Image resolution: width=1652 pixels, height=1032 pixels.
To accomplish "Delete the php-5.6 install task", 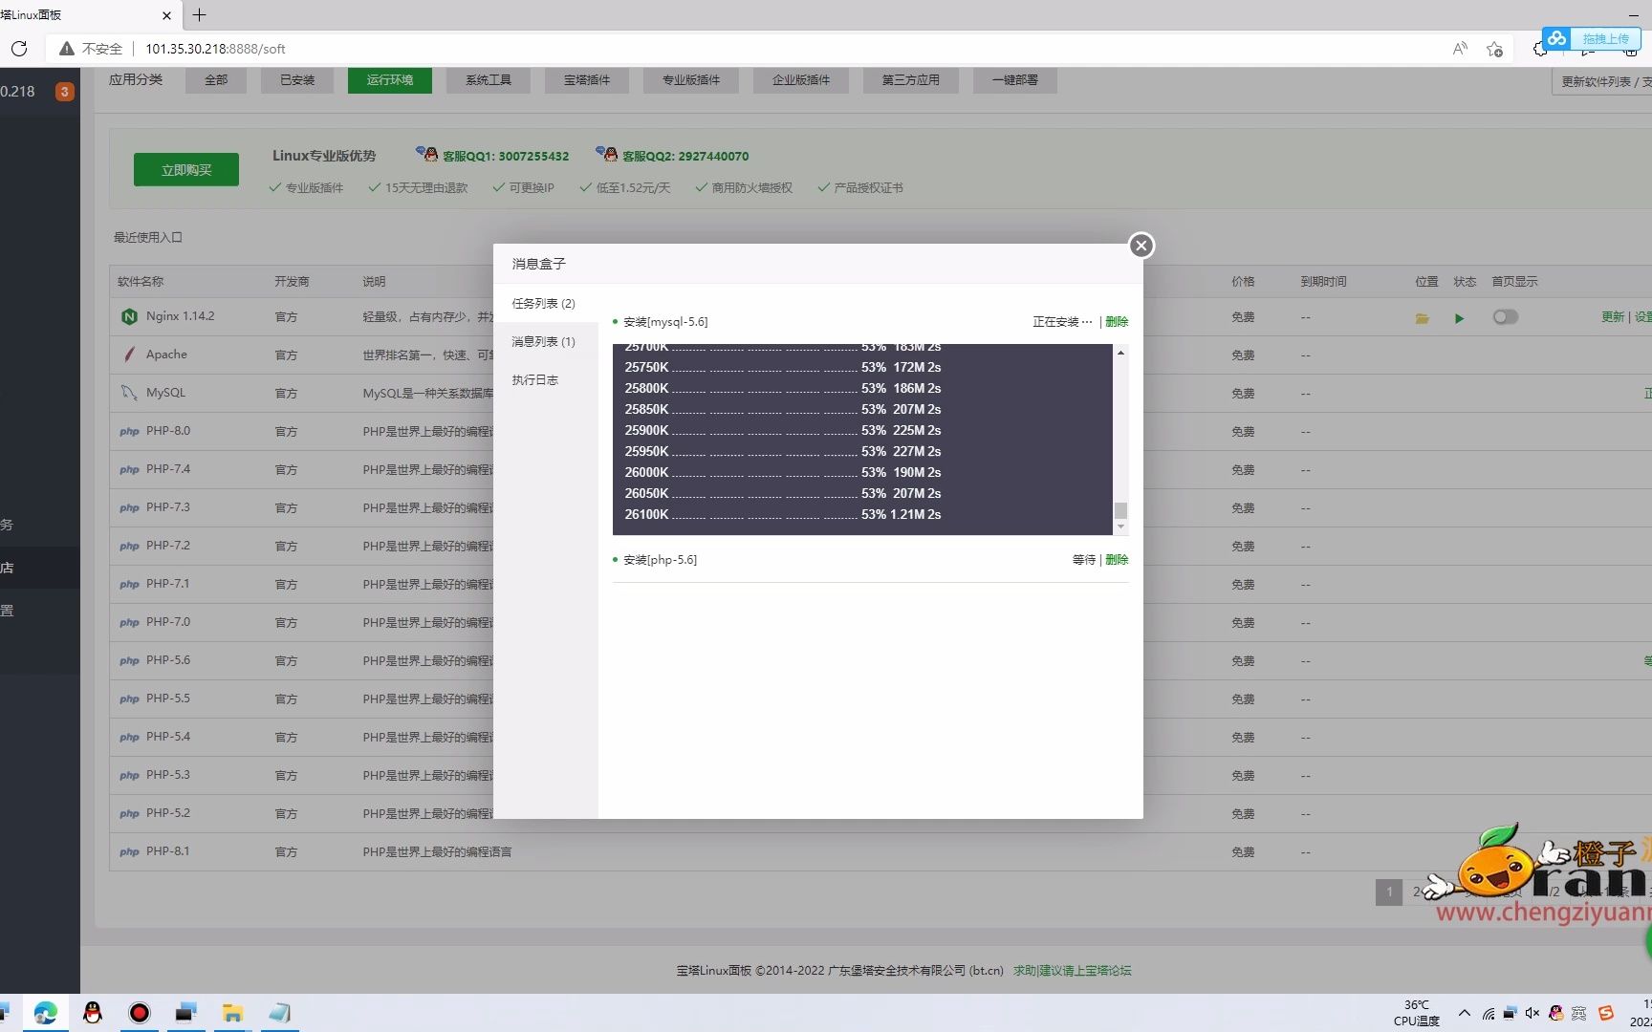I will pos(1117,560).
